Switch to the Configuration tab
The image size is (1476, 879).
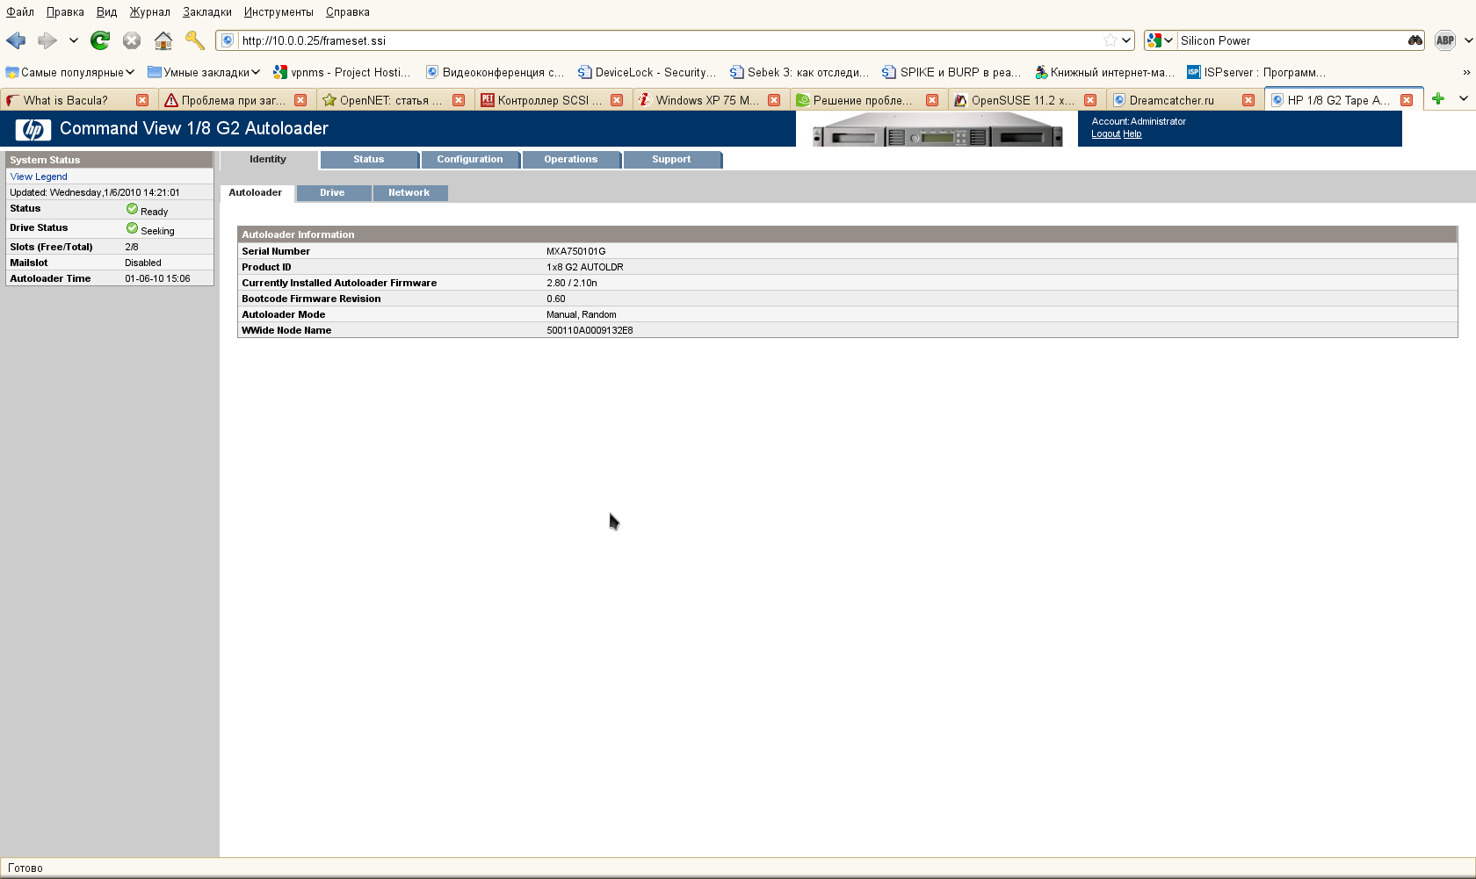pyautogui.click(x=470, y=160)
